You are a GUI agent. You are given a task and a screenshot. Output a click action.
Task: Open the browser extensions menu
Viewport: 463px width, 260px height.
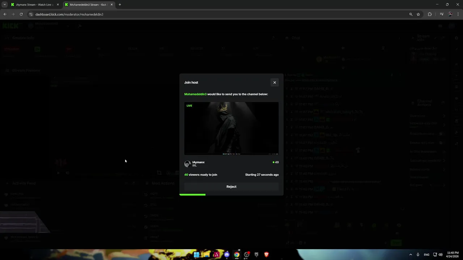tap(430, 14)
